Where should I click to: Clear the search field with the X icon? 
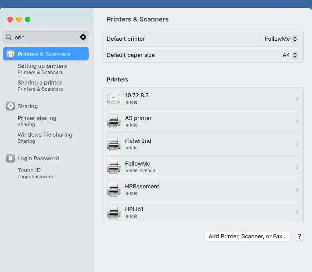point(83,37)
